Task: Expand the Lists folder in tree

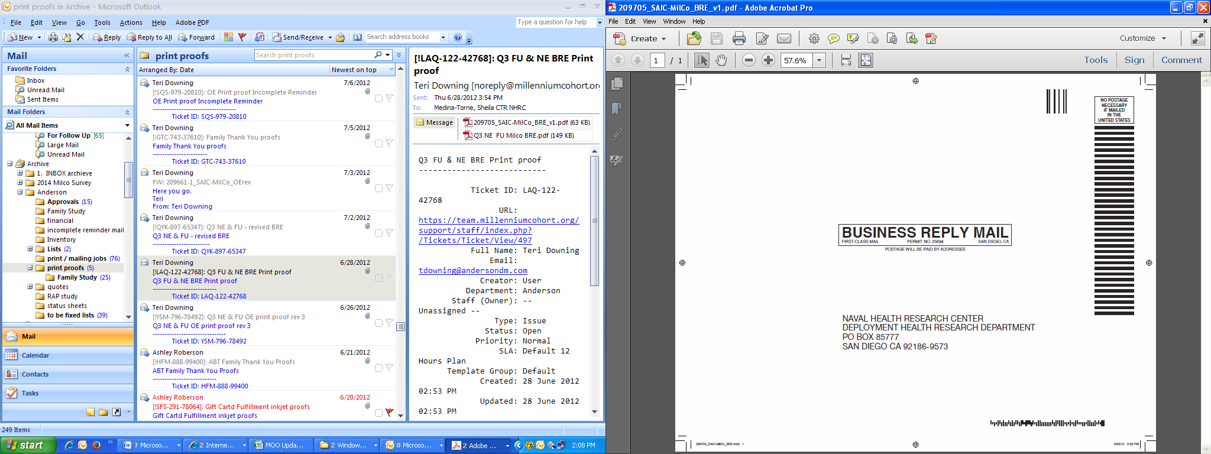Action: coord(30,249)
